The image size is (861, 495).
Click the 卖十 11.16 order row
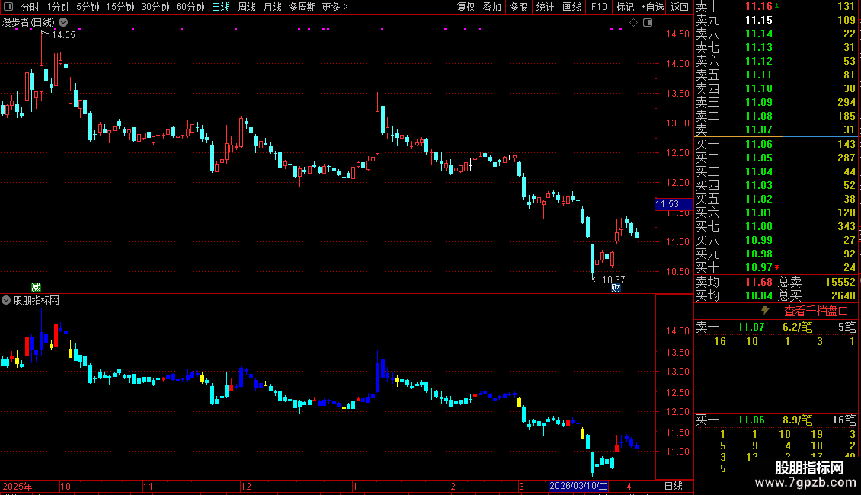point(776,6)
